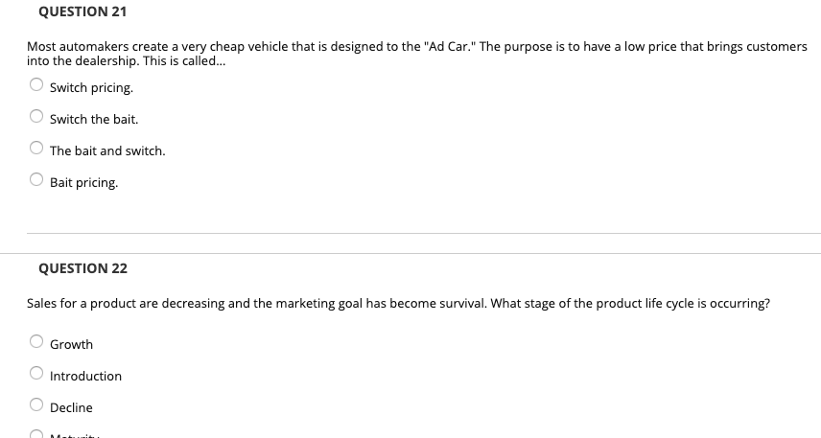821x438 pixels.
Task: Click the "Switch the bait." answer text
Action: tap(94, 119)
